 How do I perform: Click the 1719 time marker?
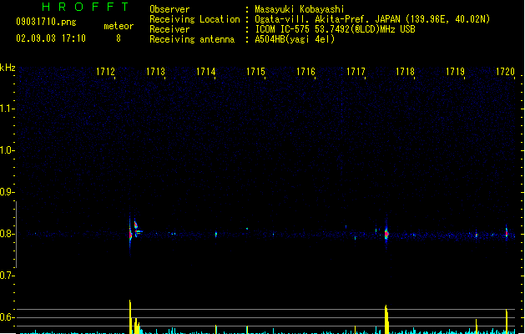456,72
